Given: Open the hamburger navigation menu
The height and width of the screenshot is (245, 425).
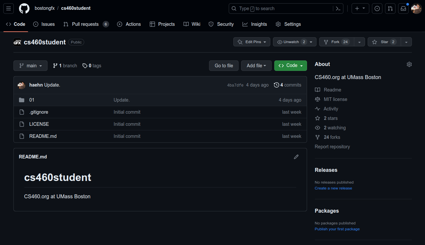Looking at the screenshot, I should pyautogui.click(x=9, y=8).
